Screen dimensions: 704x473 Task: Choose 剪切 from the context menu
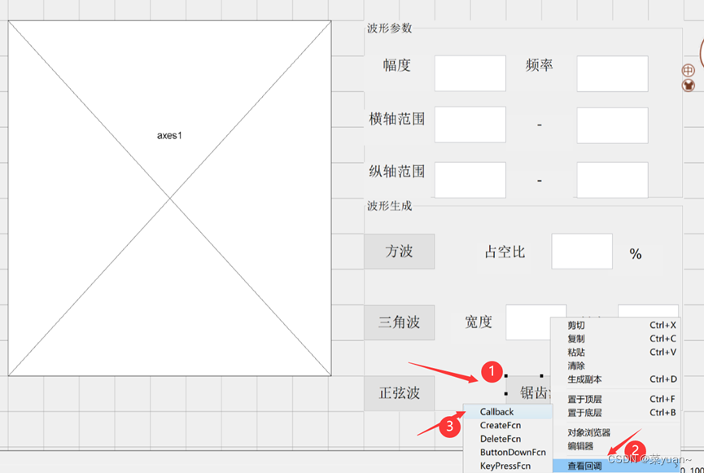coord(576,325)
